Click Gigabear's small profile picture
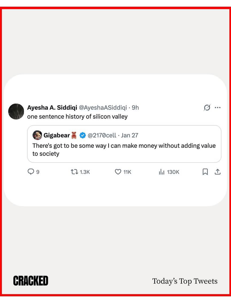The height and width of the screenshot is (303, 231). click(37, 135)
